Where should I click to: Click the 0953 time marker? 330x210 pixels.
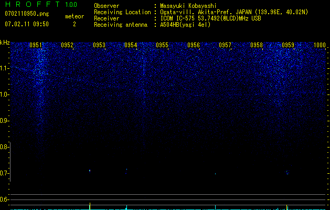click(x=99, y=45)
